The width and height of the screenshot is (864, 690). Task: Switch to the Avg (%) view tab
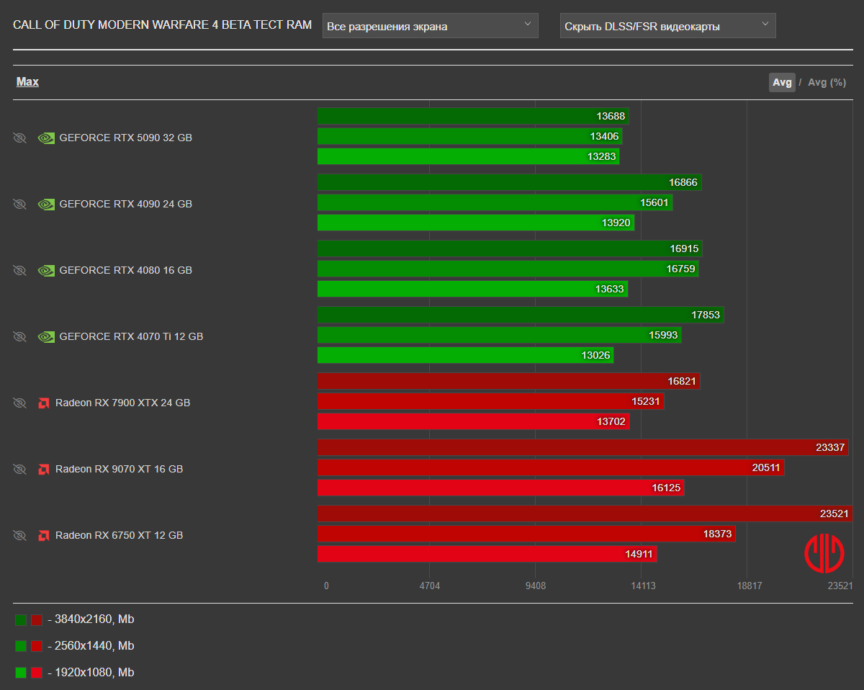pyautogui.click(x=827, y=82)
